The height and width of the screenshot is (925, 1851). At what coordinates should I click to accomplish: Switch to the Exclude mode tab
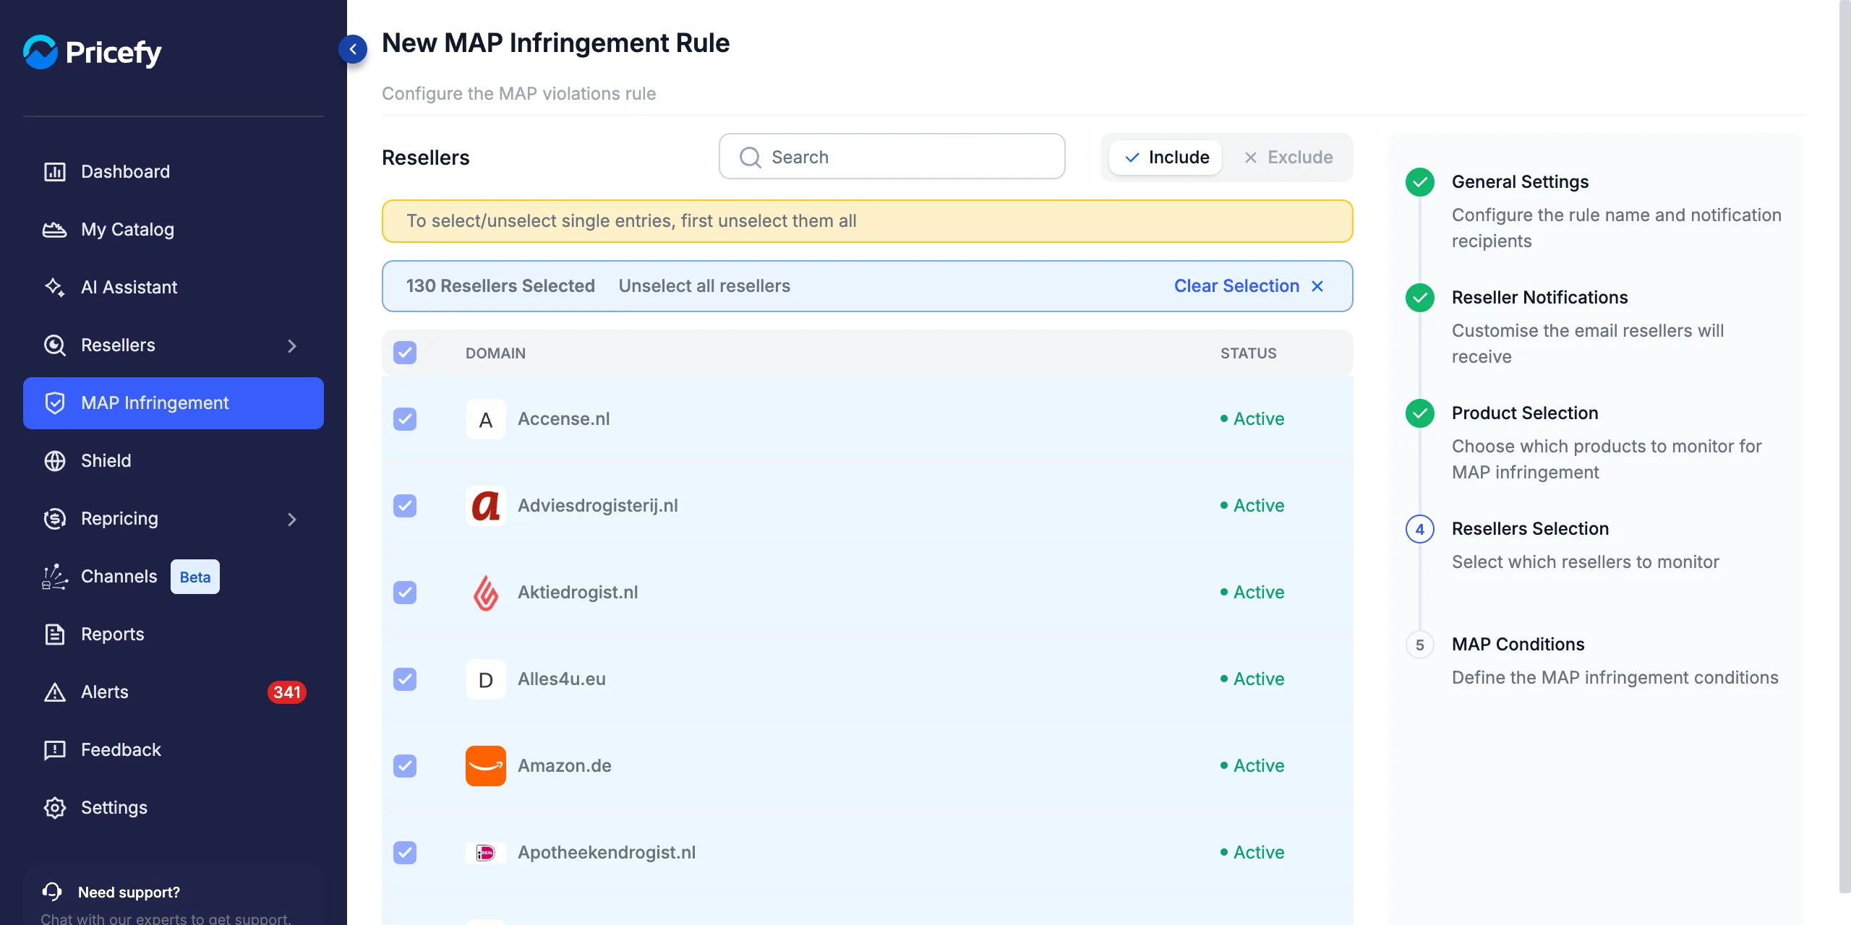1288,158
